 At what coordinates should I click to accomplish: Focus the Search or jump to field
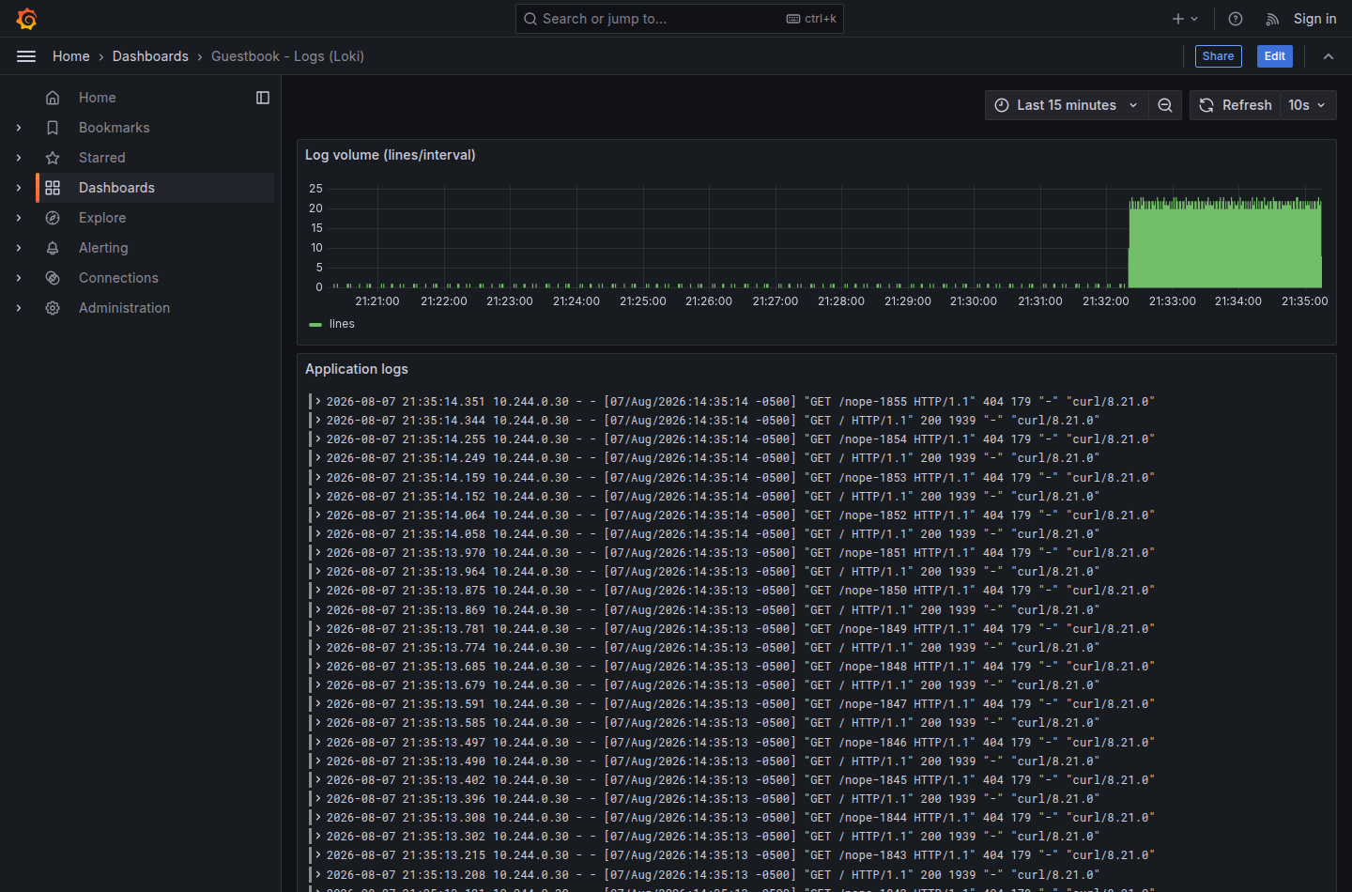pos(680,19)
